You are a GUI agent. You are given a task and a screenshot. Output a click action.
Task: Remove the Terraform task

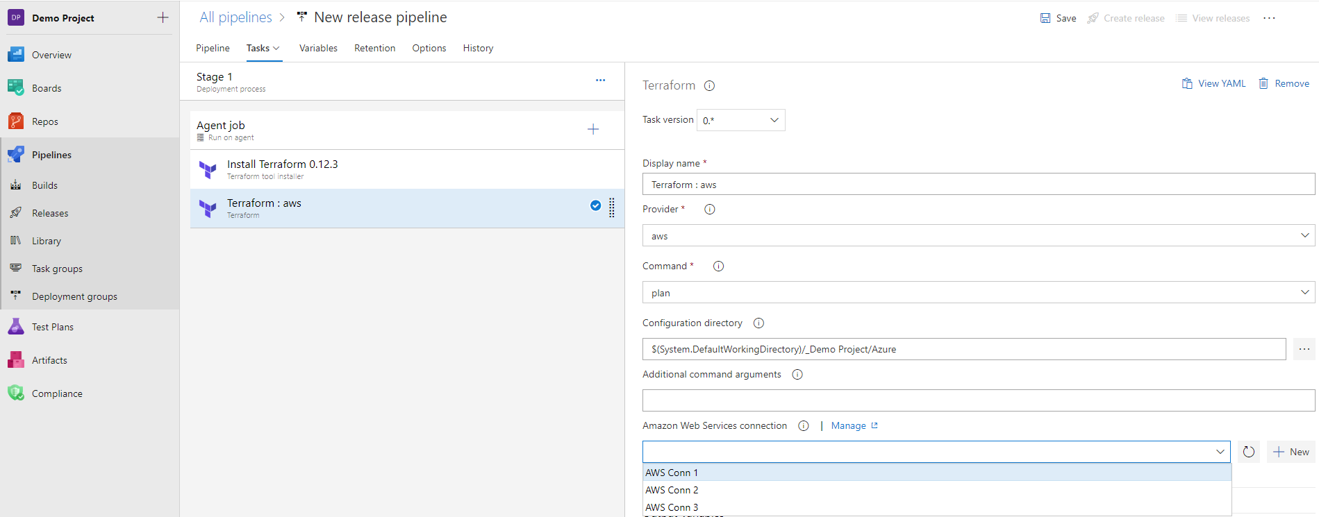click(x=1284, y=83)
